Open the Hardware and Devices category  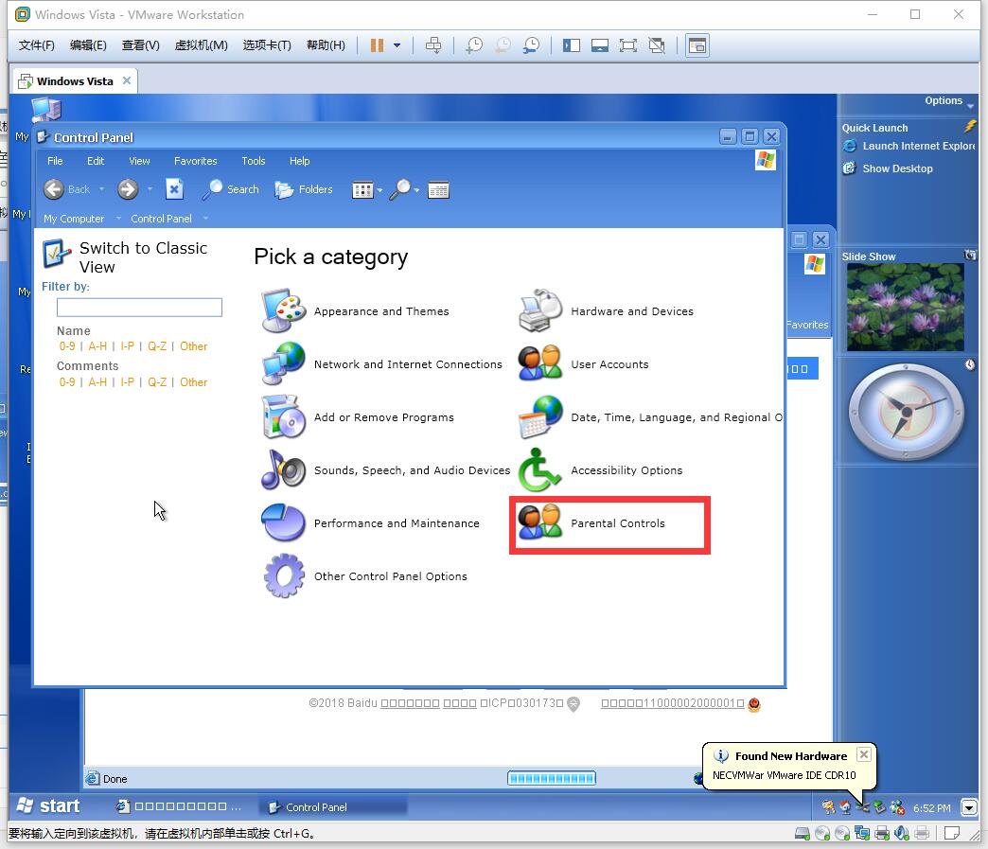coord(606,310)
